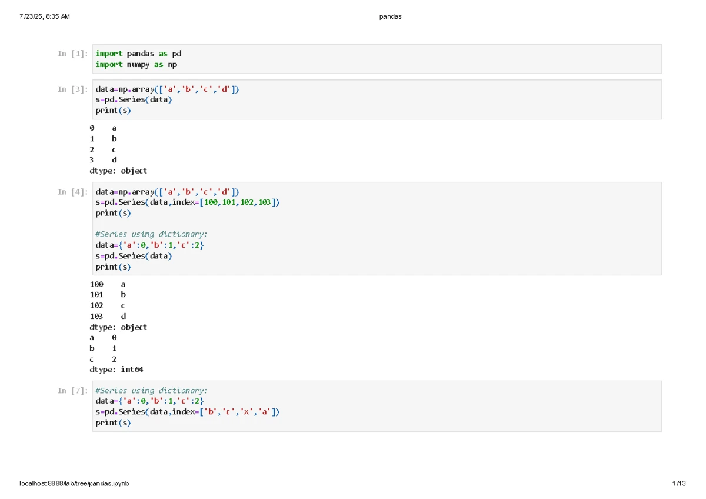Click output row 'c 2'
706x499 pixels.
103,359
